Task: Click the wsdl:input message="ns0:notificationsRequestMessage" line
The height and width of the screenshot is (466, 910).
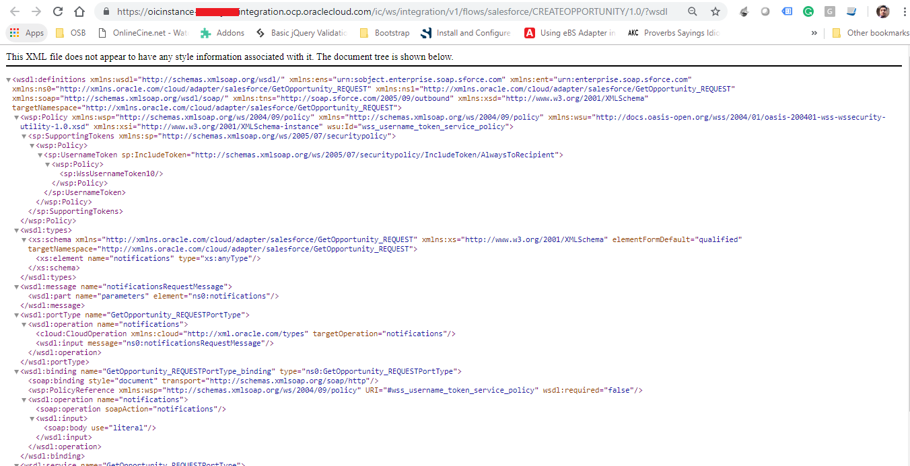Action: [x=155, y=343]
